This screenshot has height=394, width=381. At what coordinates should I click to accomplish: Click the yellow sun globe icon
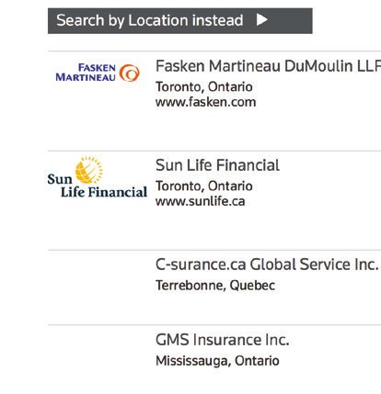[89, 170]
